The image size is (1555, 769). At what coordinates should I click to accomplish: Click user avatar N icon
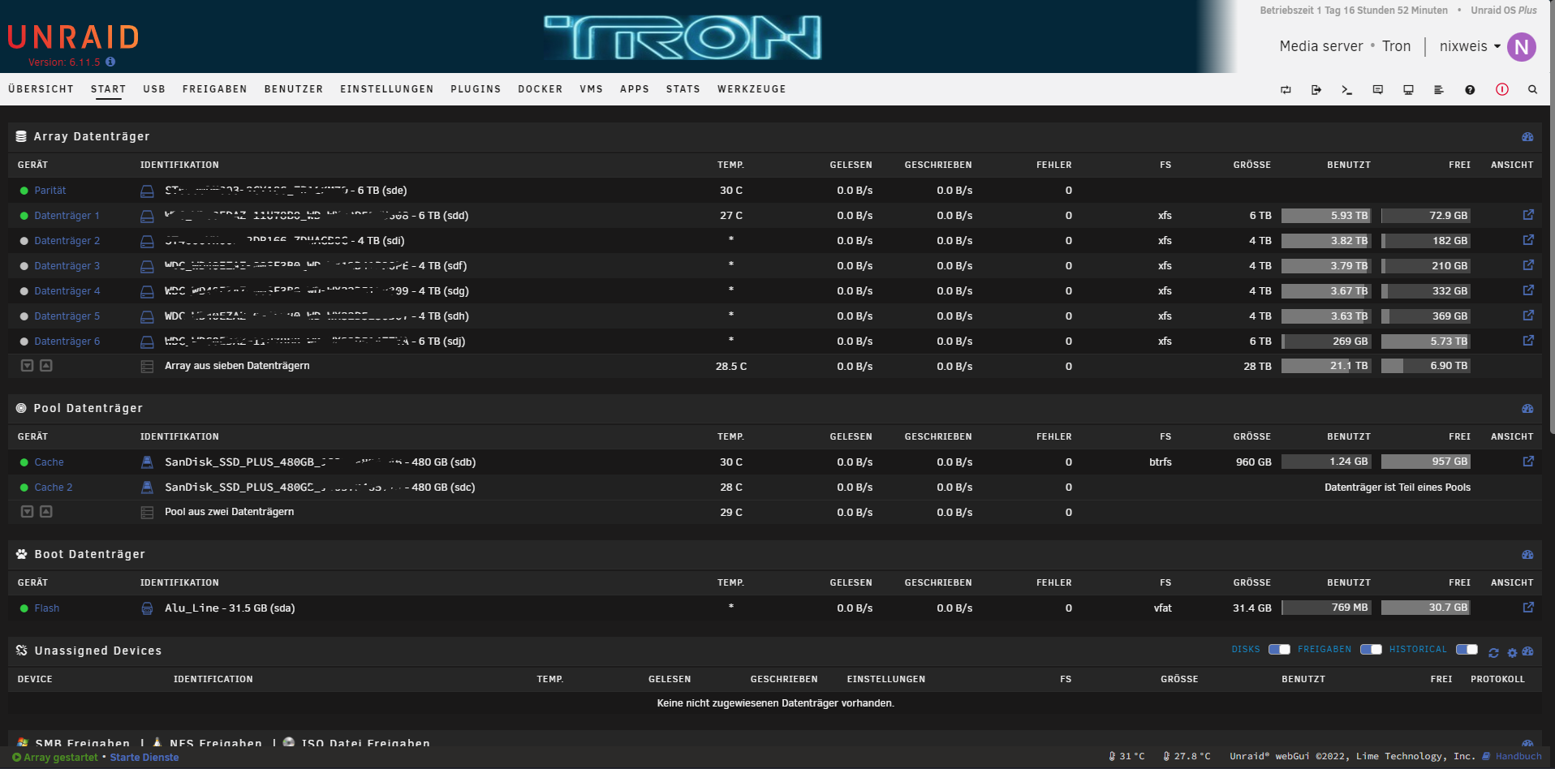coord(1522,47)
